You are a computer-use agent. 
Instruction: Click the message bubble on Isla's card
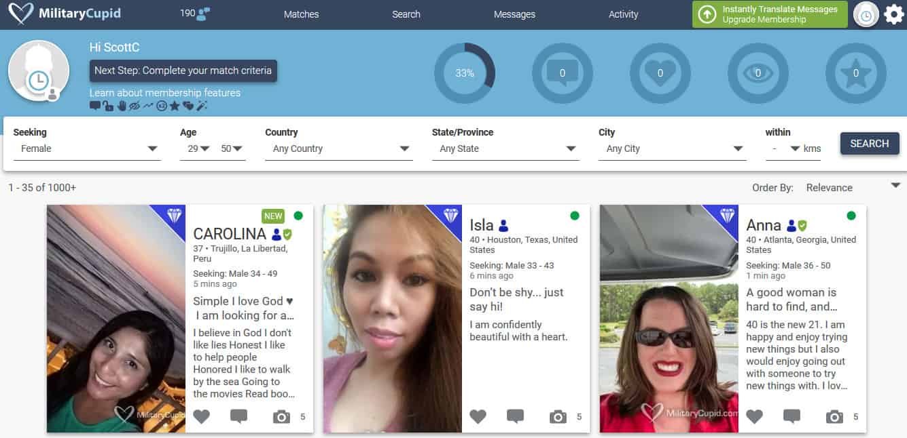515,416
